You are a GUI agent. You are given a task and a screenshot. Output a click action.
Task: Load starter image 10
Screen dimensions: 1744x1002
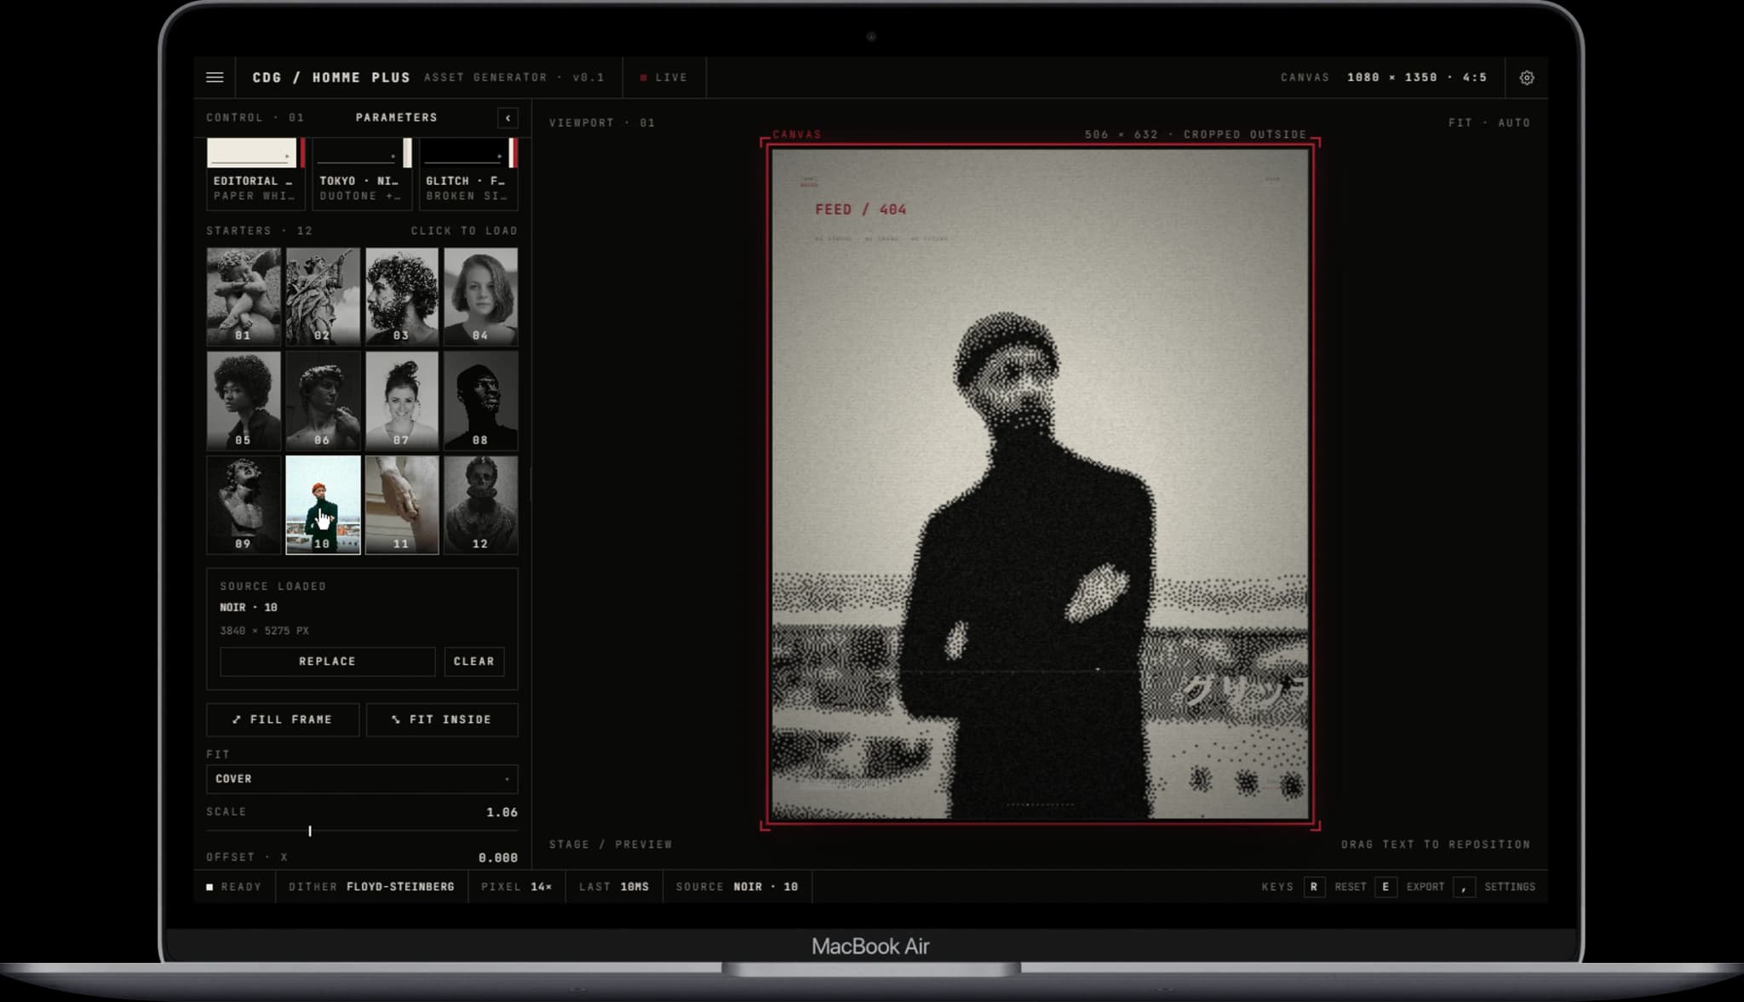323,505
